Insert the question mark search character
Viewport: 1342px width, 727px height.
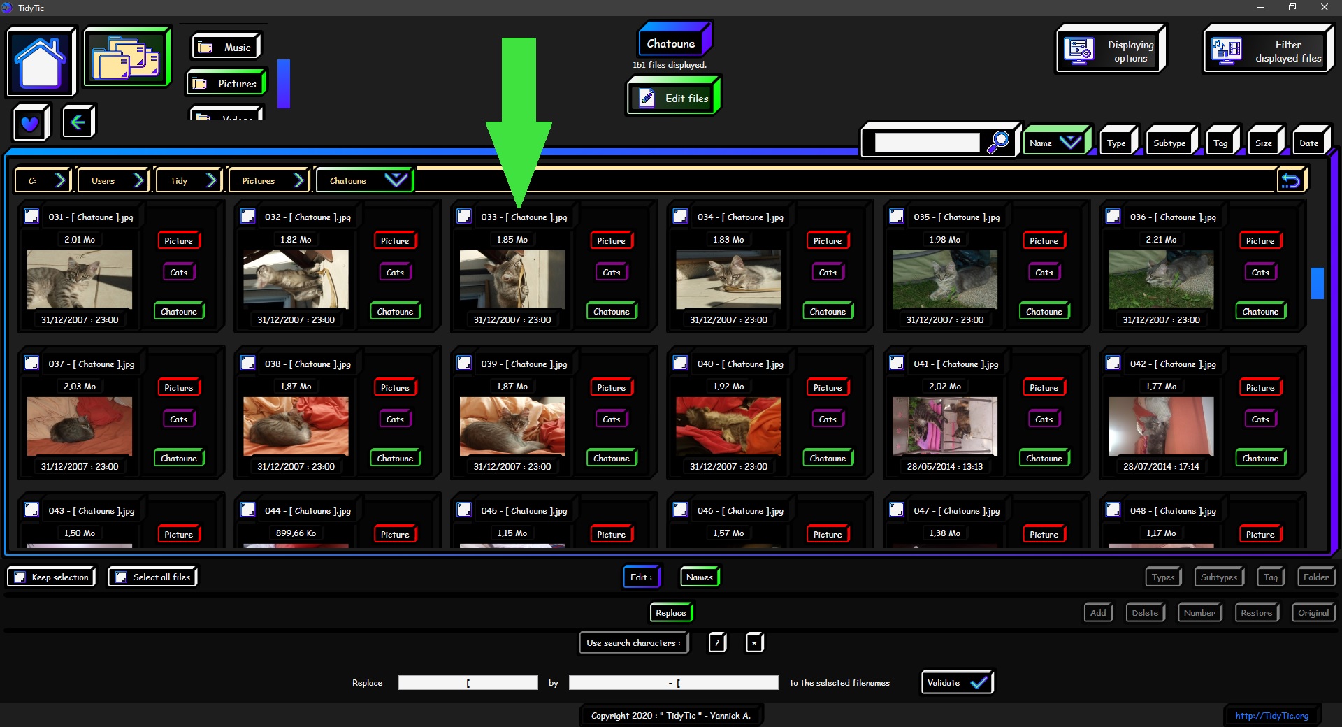pyautogui.click(x=717, y=642)
